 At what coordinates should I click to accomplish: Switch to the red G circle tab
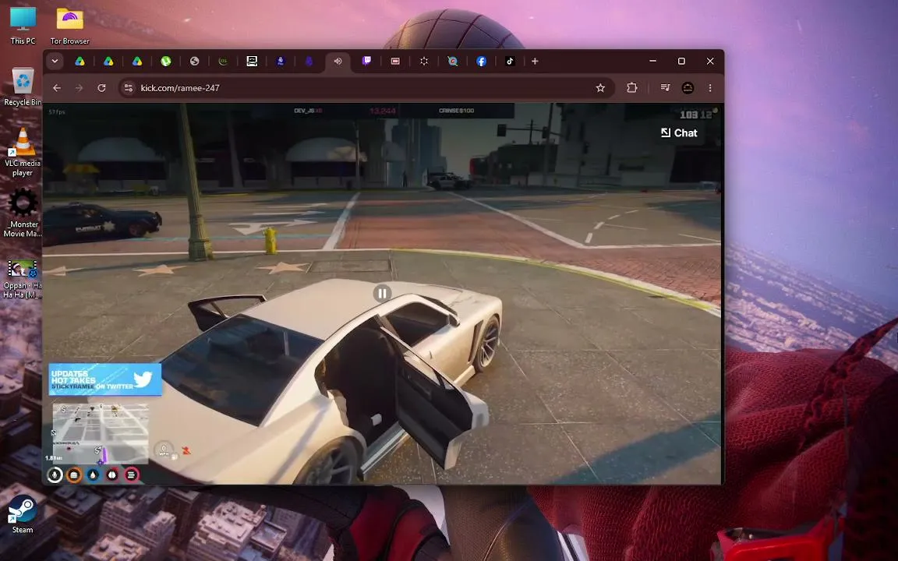(x=452, y=61)
